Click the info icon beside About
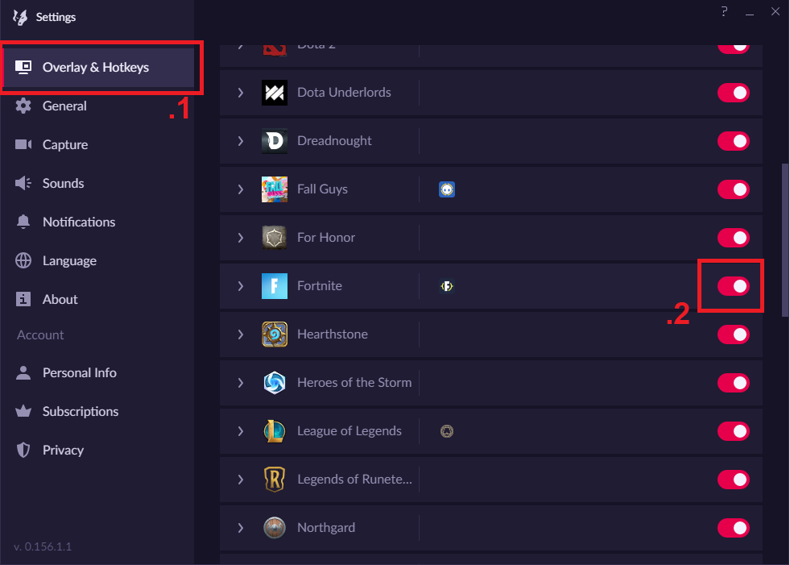 [23, 299]
